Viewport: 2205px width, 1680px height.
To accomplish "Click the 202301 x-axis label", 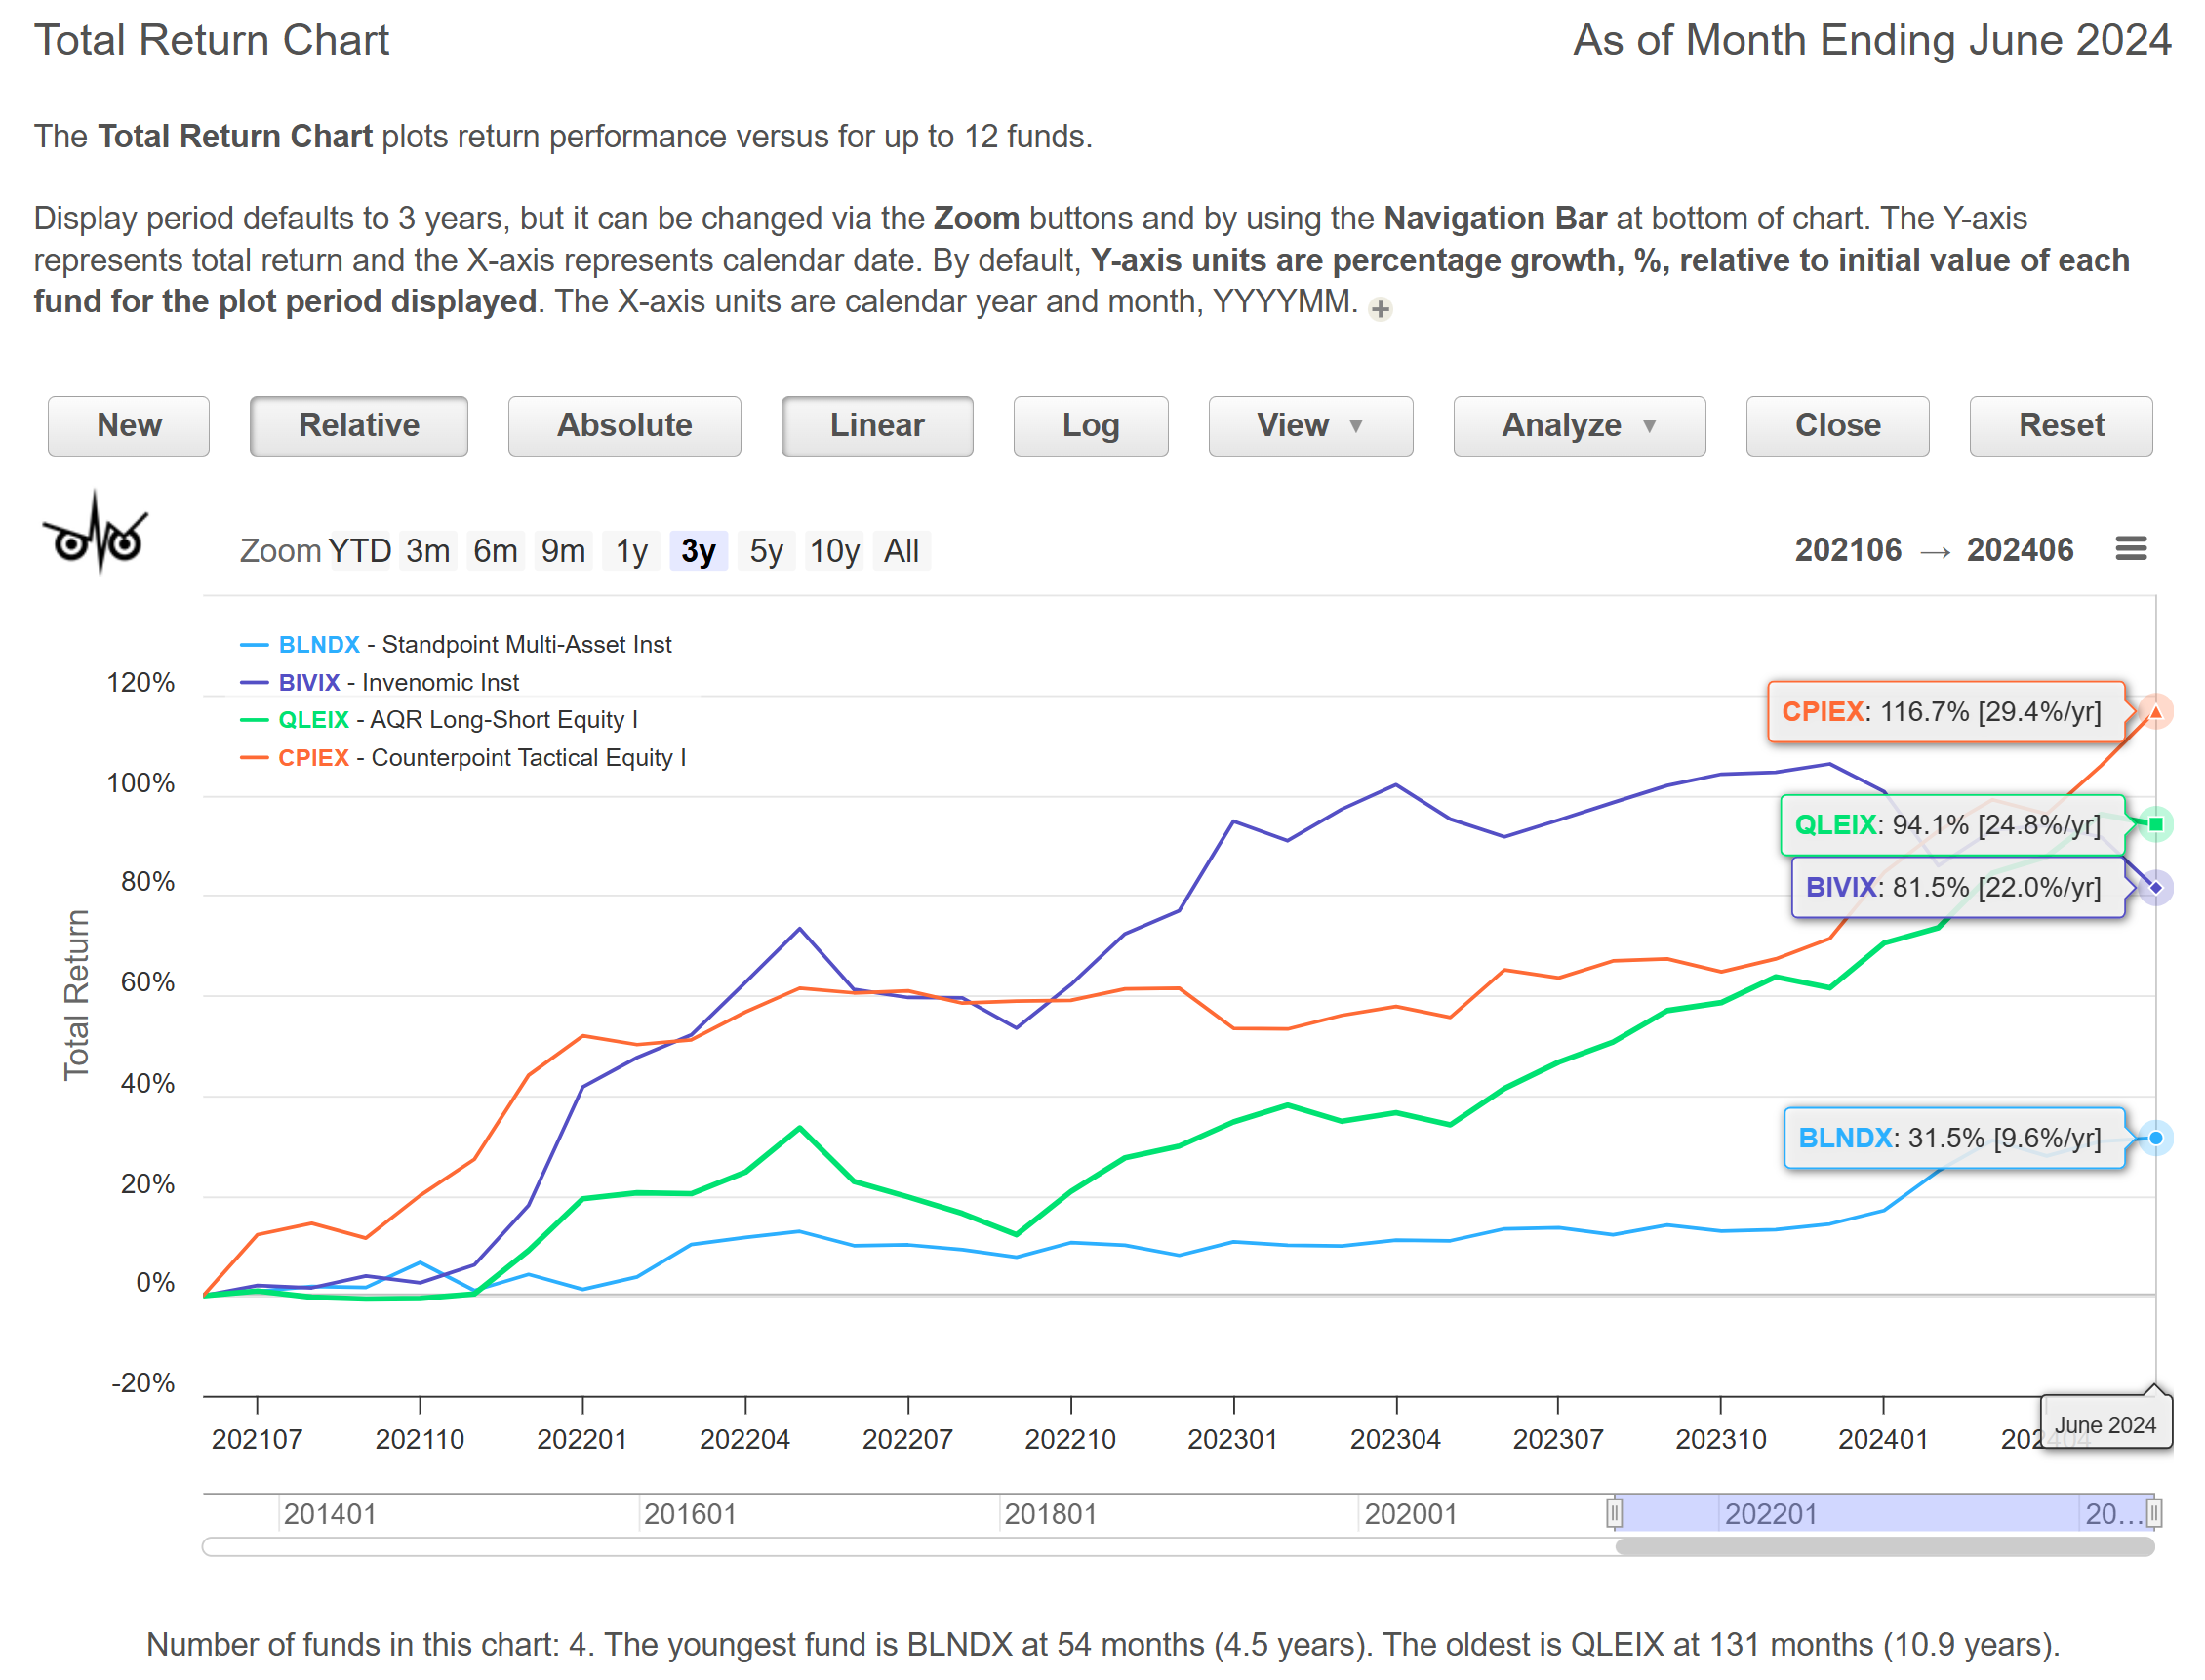I will [x=1233, y=1439].
